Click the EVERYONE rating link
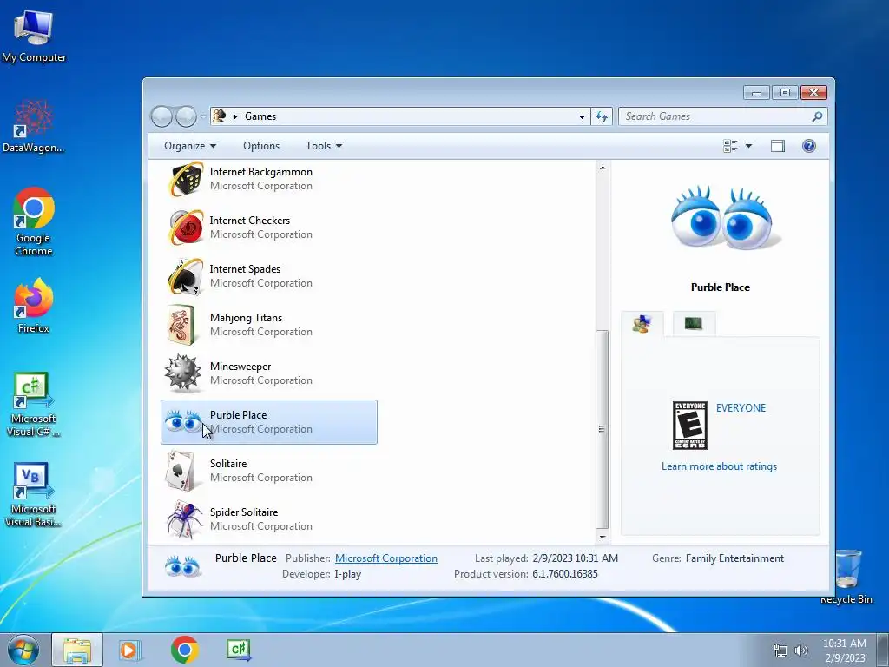The width and height of the screenshot is (889, 667). point(741,408)
